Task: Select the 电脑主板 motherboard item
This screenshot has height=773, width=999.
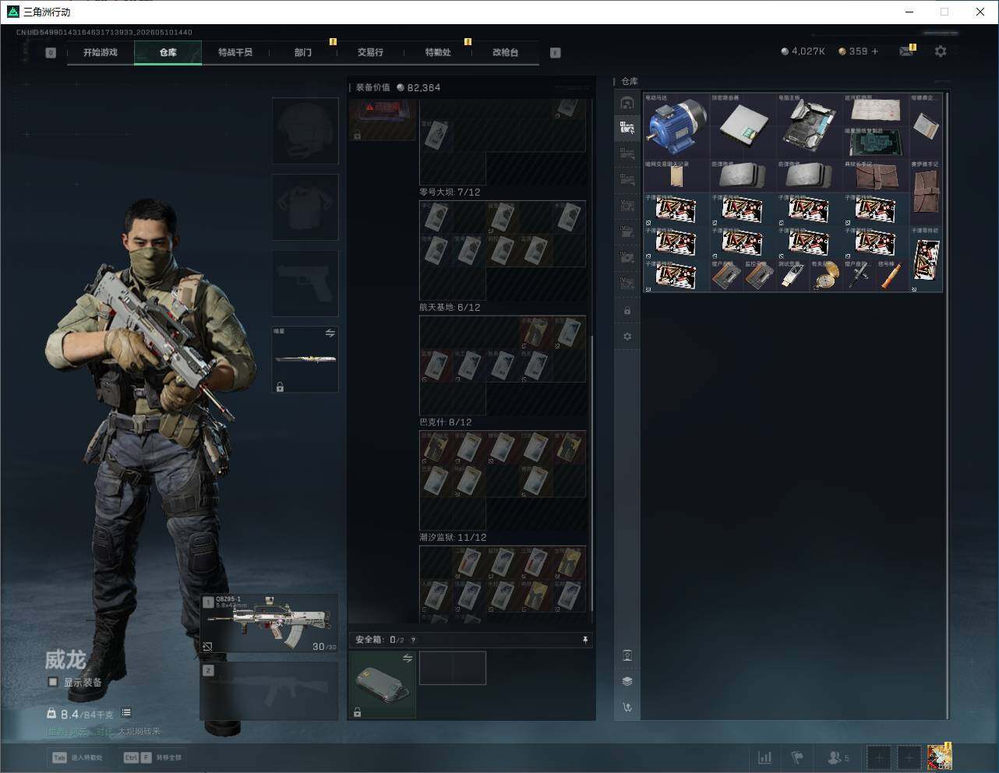Action: (x=810, y=126)
